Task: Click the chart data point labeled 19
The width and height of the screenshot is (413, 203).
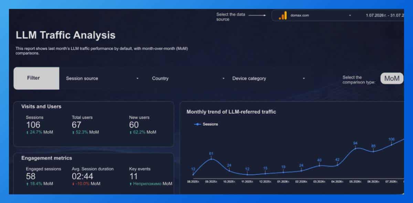Action: pyautogui.click(x=283, y=172)
